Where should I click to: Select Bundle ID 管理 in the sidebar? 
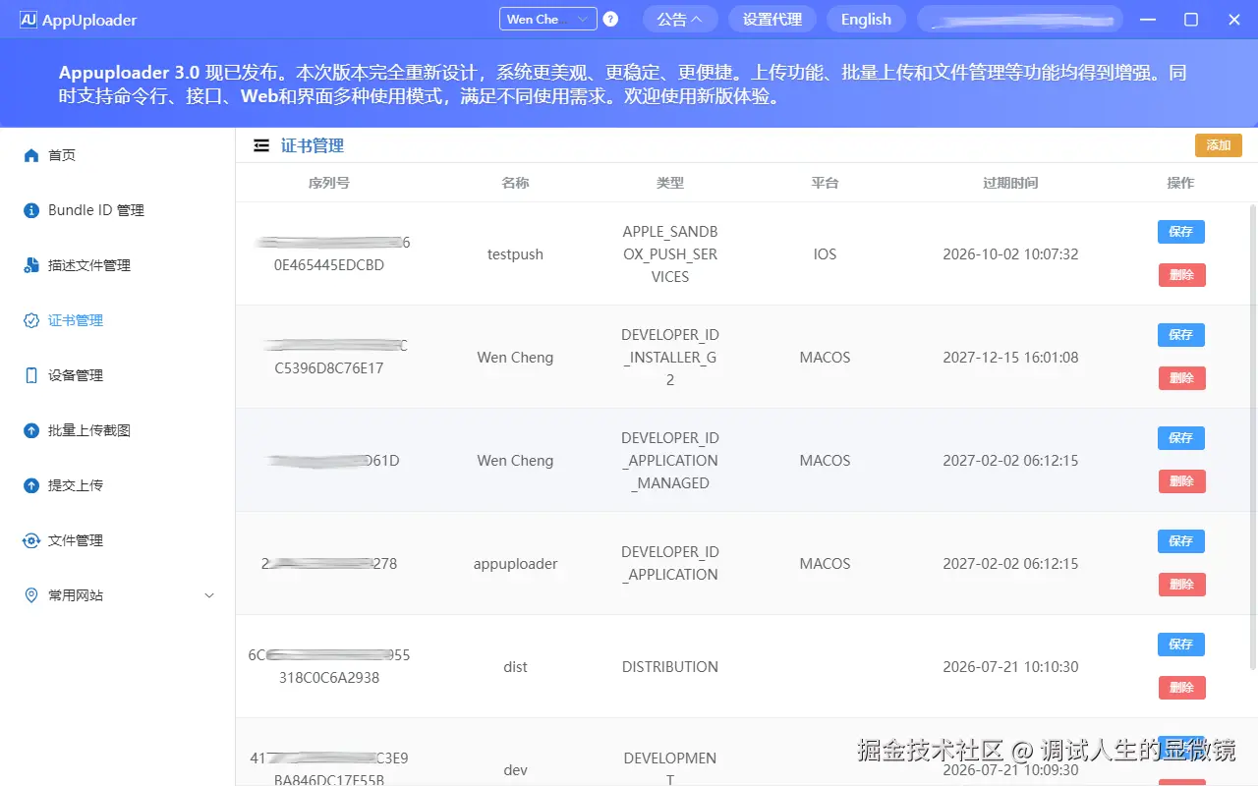coord(93,209)
